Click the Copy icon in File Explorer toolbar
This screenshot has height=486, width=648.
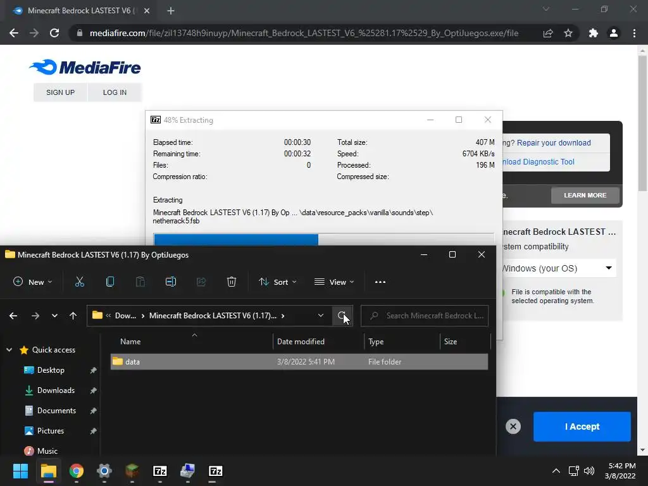point(110,282)
